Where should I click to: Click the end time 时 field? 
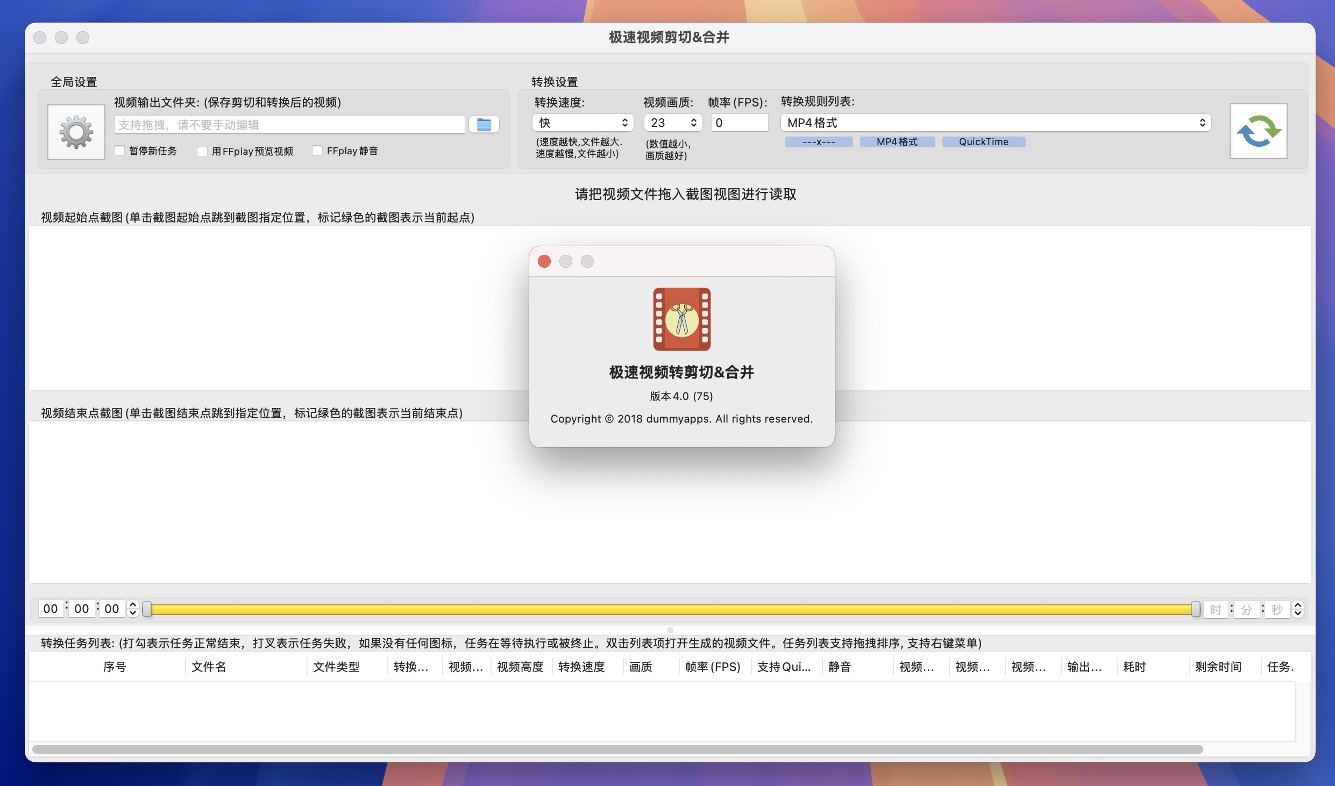coord(1216,610)
